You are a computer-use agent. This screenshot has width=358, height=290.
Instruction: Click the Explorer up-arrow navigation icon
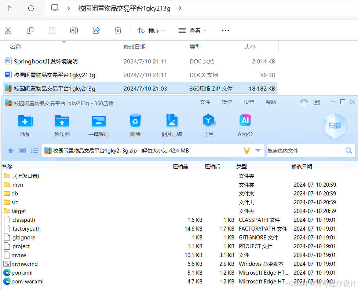point(9,8)
